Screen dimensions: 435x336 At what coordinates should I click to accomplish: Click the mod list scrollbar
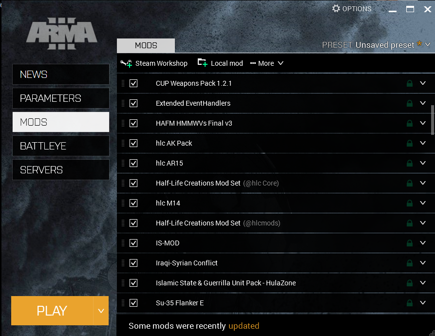(x=433, y=119)
